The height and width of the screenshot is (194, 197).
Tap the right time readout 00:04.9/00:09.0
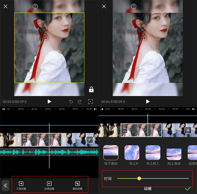point(113,102)
